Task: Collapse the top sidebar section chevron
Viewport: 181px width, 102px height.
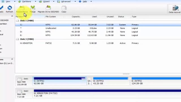Action: (12, 16)
